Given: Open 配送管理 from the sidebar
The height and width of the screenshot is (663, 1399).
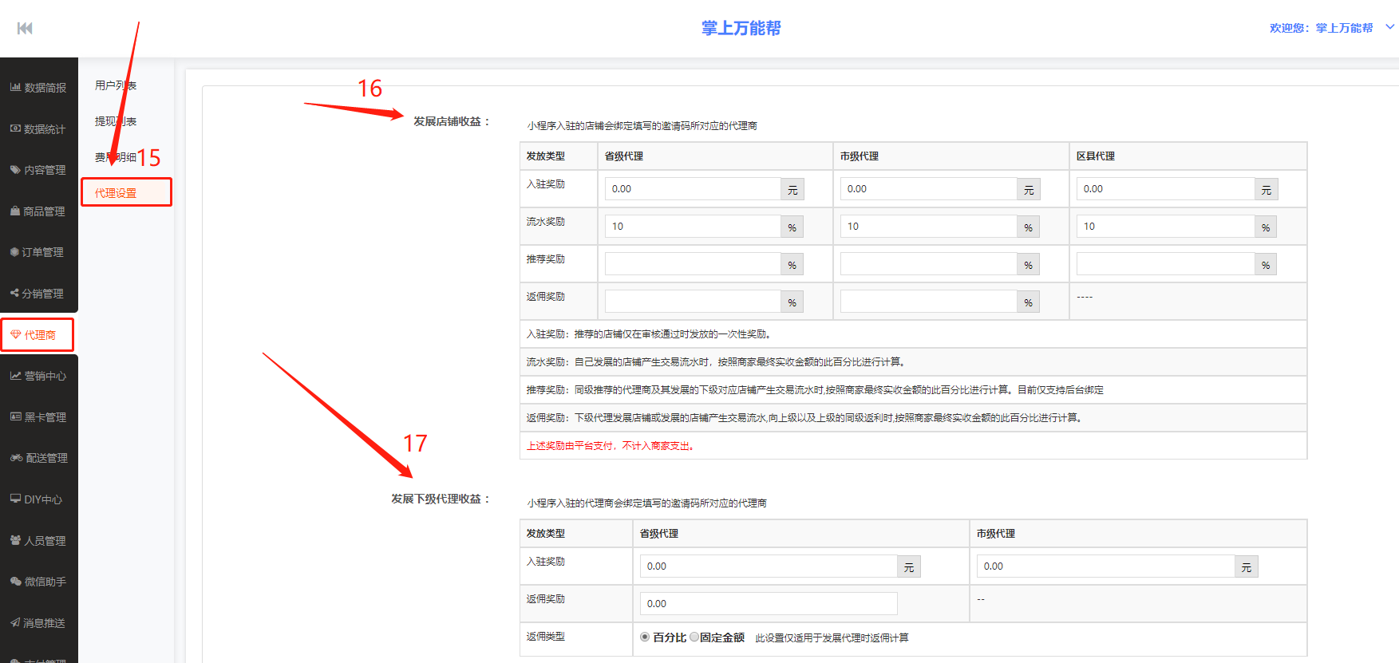Looking at the screenshot, I should [38, 458].
